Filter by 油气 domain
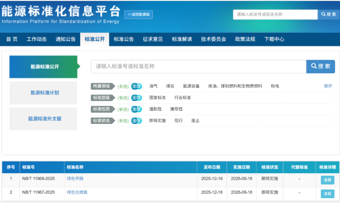 click(x=153, y=86)
